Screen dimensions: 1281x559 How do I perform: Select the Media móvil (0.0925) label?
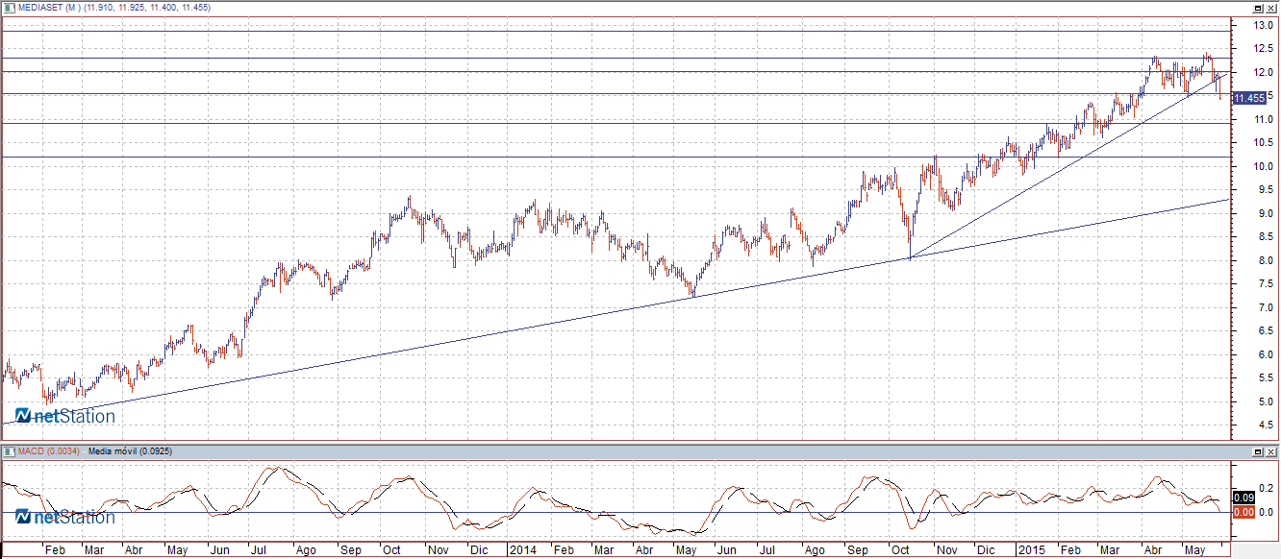130,450
